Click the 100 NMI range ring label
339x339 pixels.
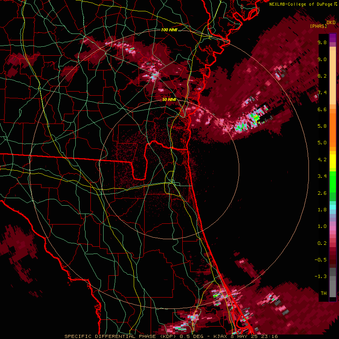[x=169, y=30]
